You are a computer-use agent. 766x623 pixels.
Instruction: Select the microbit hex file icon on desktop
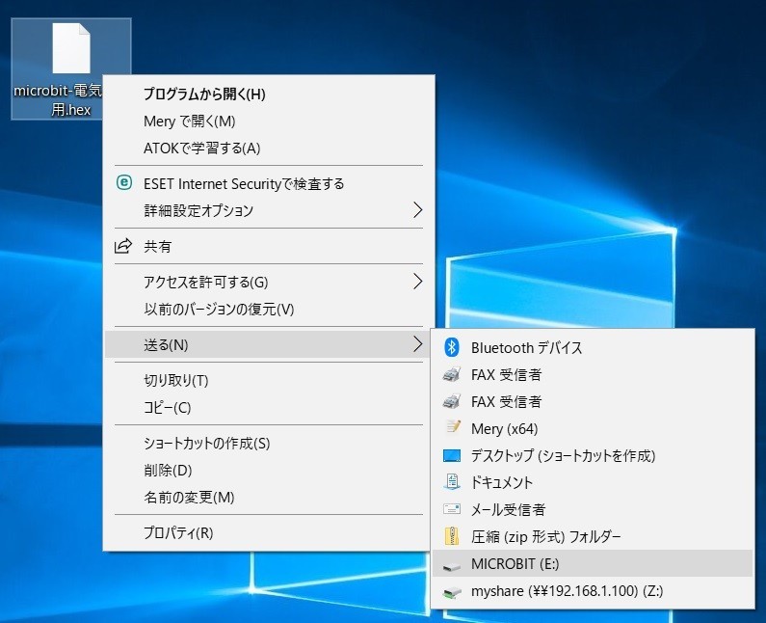(71, 49)
